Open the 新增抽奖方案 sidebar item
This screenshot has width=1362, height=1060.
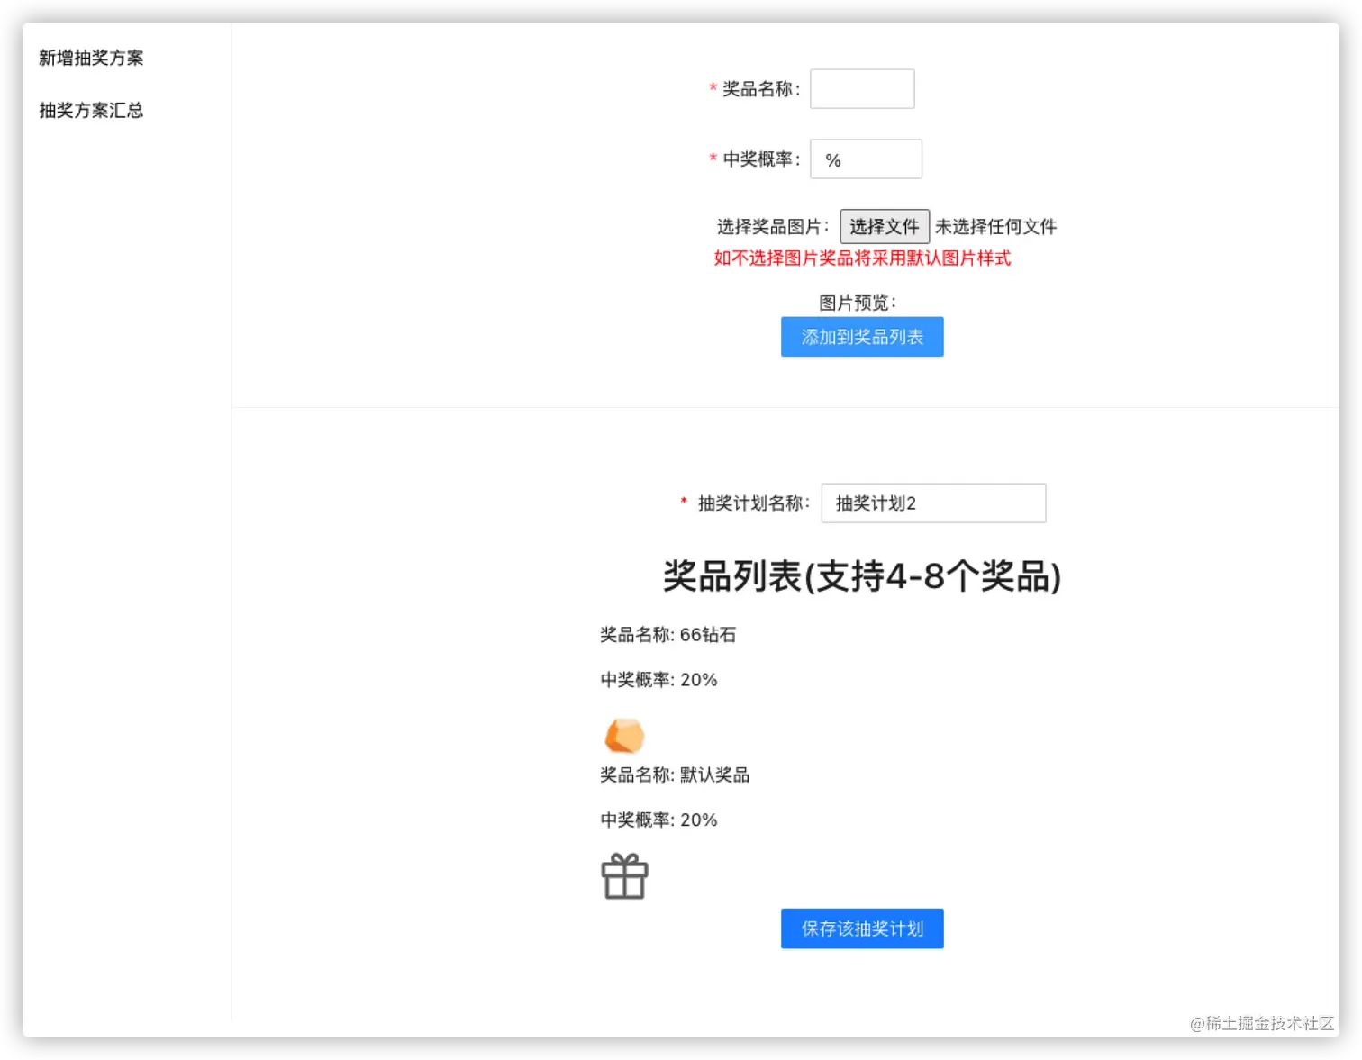point(90,58)
